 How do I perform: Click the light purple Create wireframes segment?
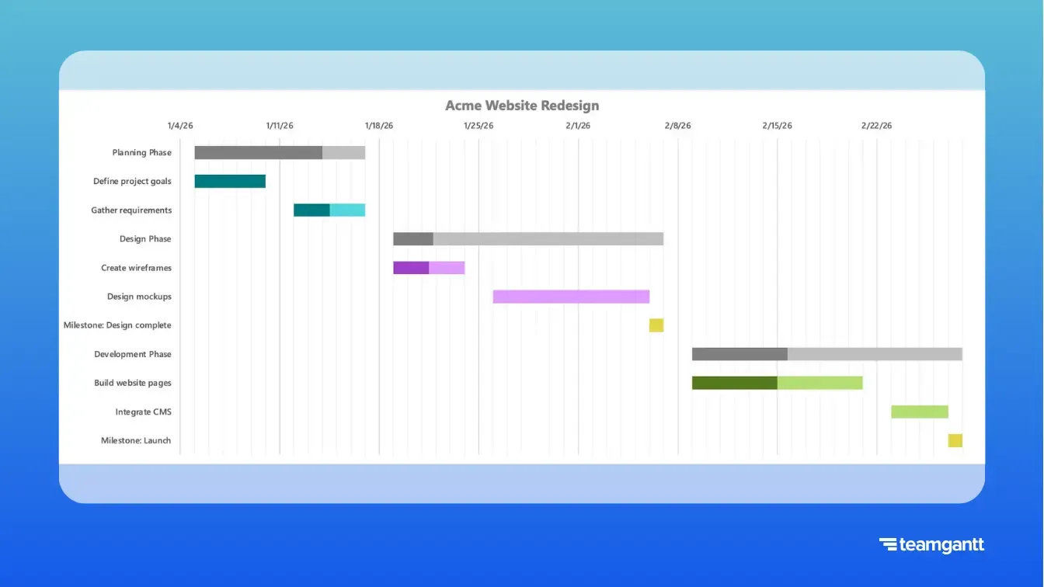447,268
